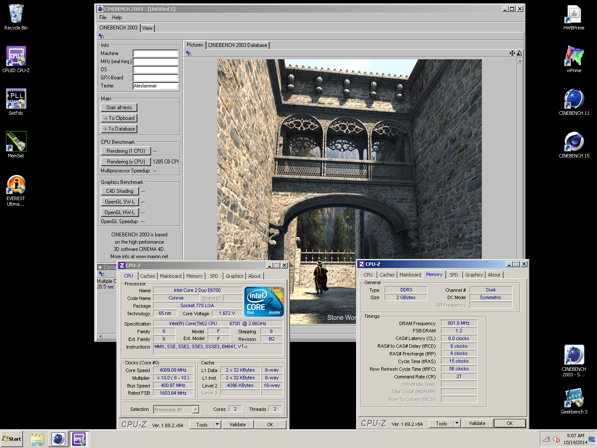597x448 pixels.
Task: Click the GFX-Board input field
Action: [x=155, y=78]
